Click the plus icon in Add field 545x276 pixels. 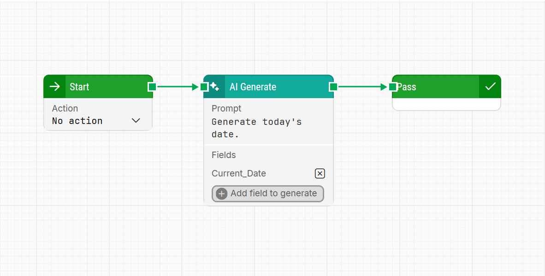[x=222, y=194]
